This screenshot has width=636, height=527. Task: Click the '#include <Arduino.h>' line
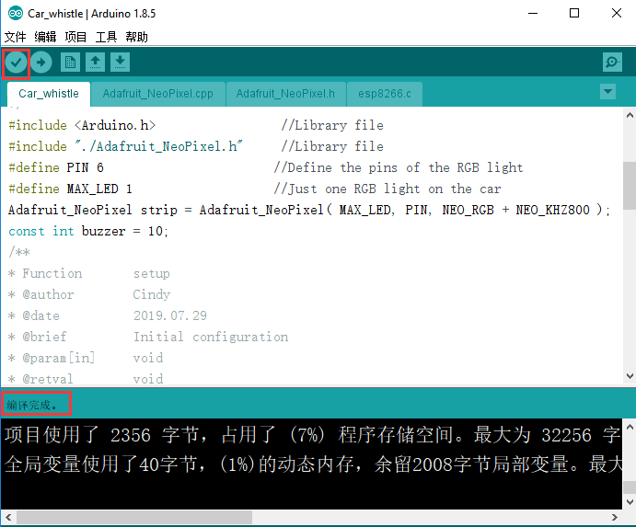[82, 125]
